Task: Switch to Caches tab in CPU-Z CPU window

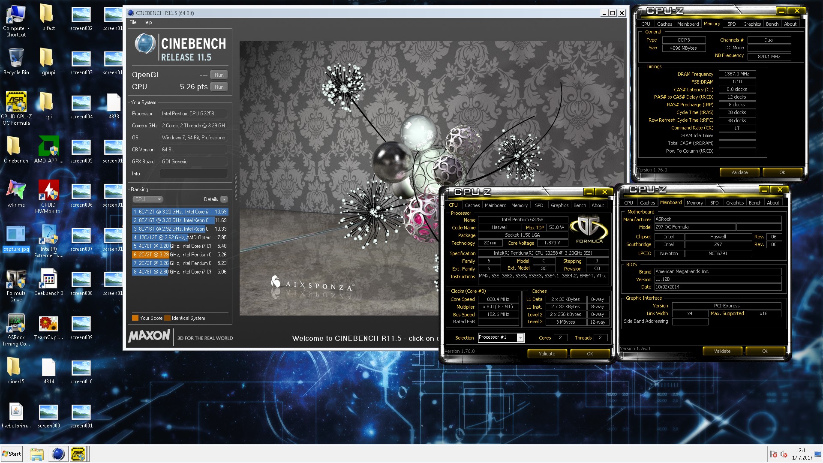Action: coord(472,205)
